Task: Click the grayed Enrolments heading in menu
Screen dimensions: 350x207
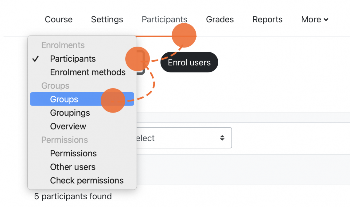Action: coord(63,45)
